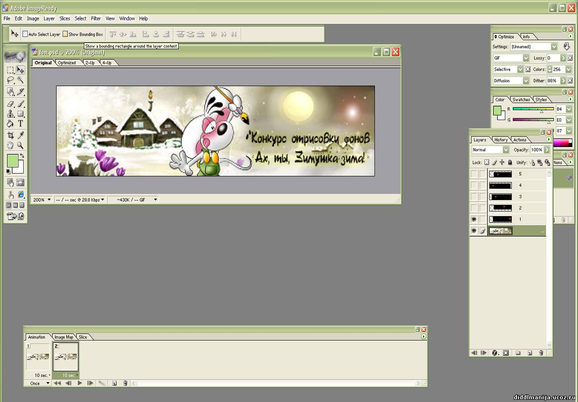Click the foreground color swatch in toolbox
Screen dimensions: 578x402
pyautogui.click(x=12, y=160)
